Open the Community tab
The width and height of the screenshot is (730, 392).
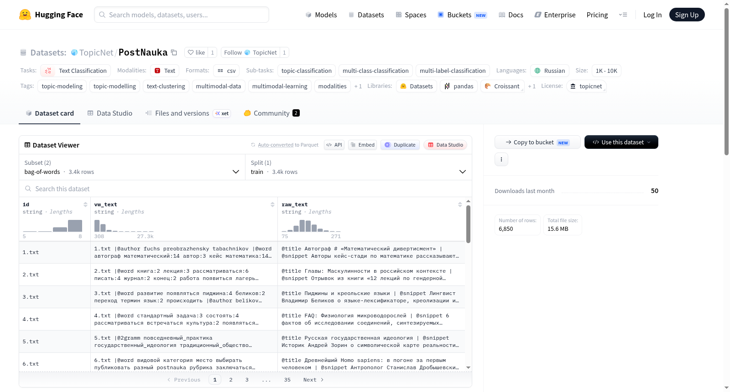(x=271, y=113)
